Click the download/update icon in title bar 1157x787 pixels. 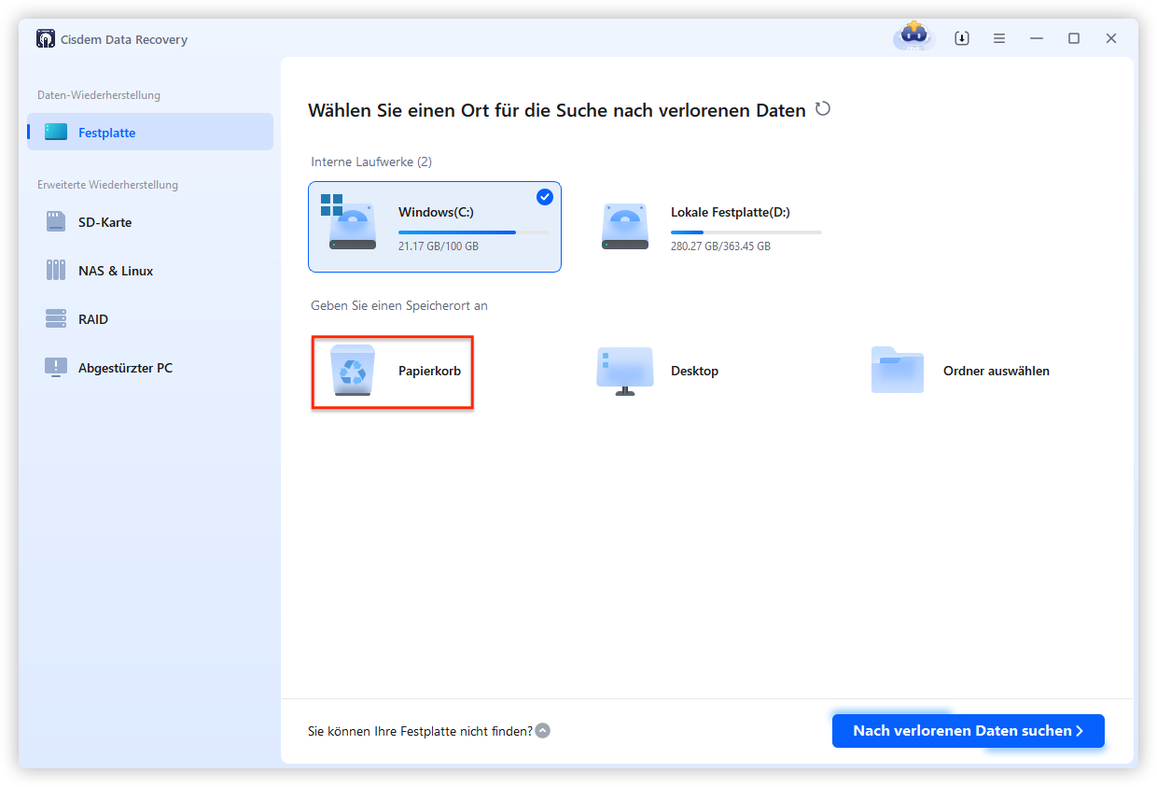coord(962,38)
